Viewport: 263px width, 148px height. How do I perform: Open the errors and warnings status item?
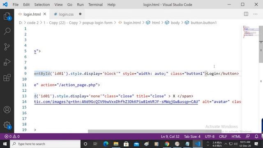[x=12, y=136]
